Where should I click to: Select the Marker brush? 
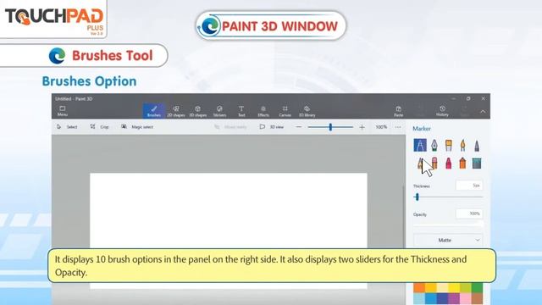[420, 145]
